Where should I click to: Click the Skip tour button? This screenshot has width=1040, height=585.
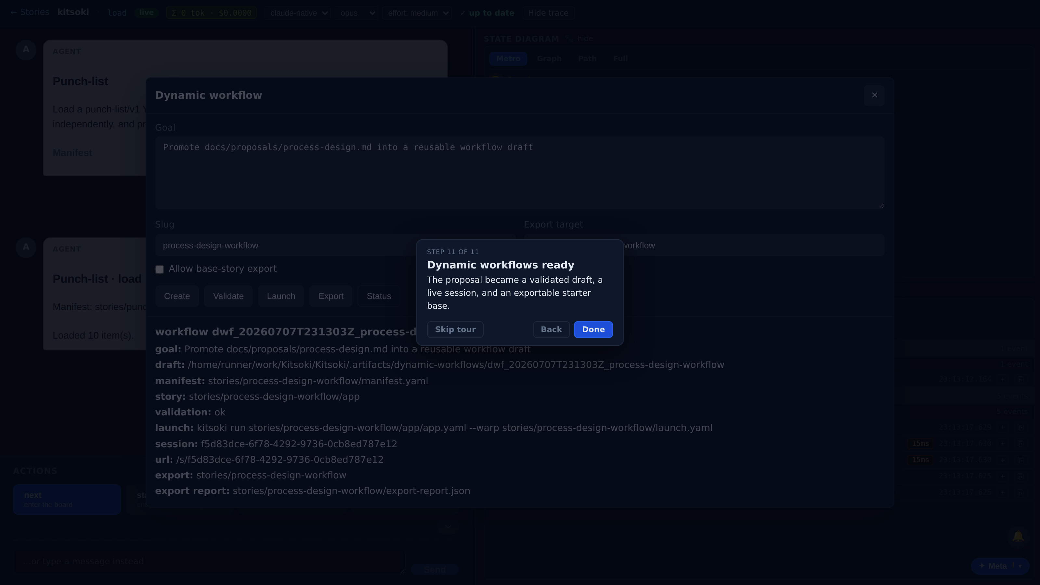[455, 330]
